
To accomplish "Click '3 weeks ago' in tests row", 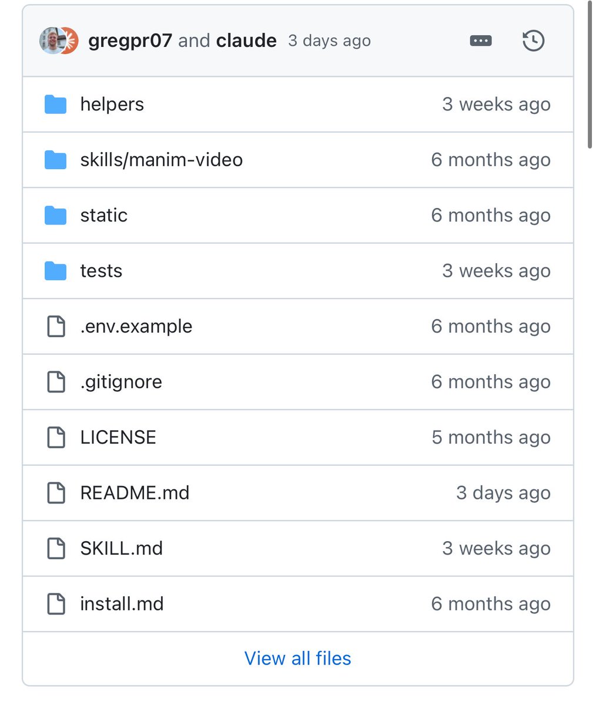I will [x=497, y=271].
